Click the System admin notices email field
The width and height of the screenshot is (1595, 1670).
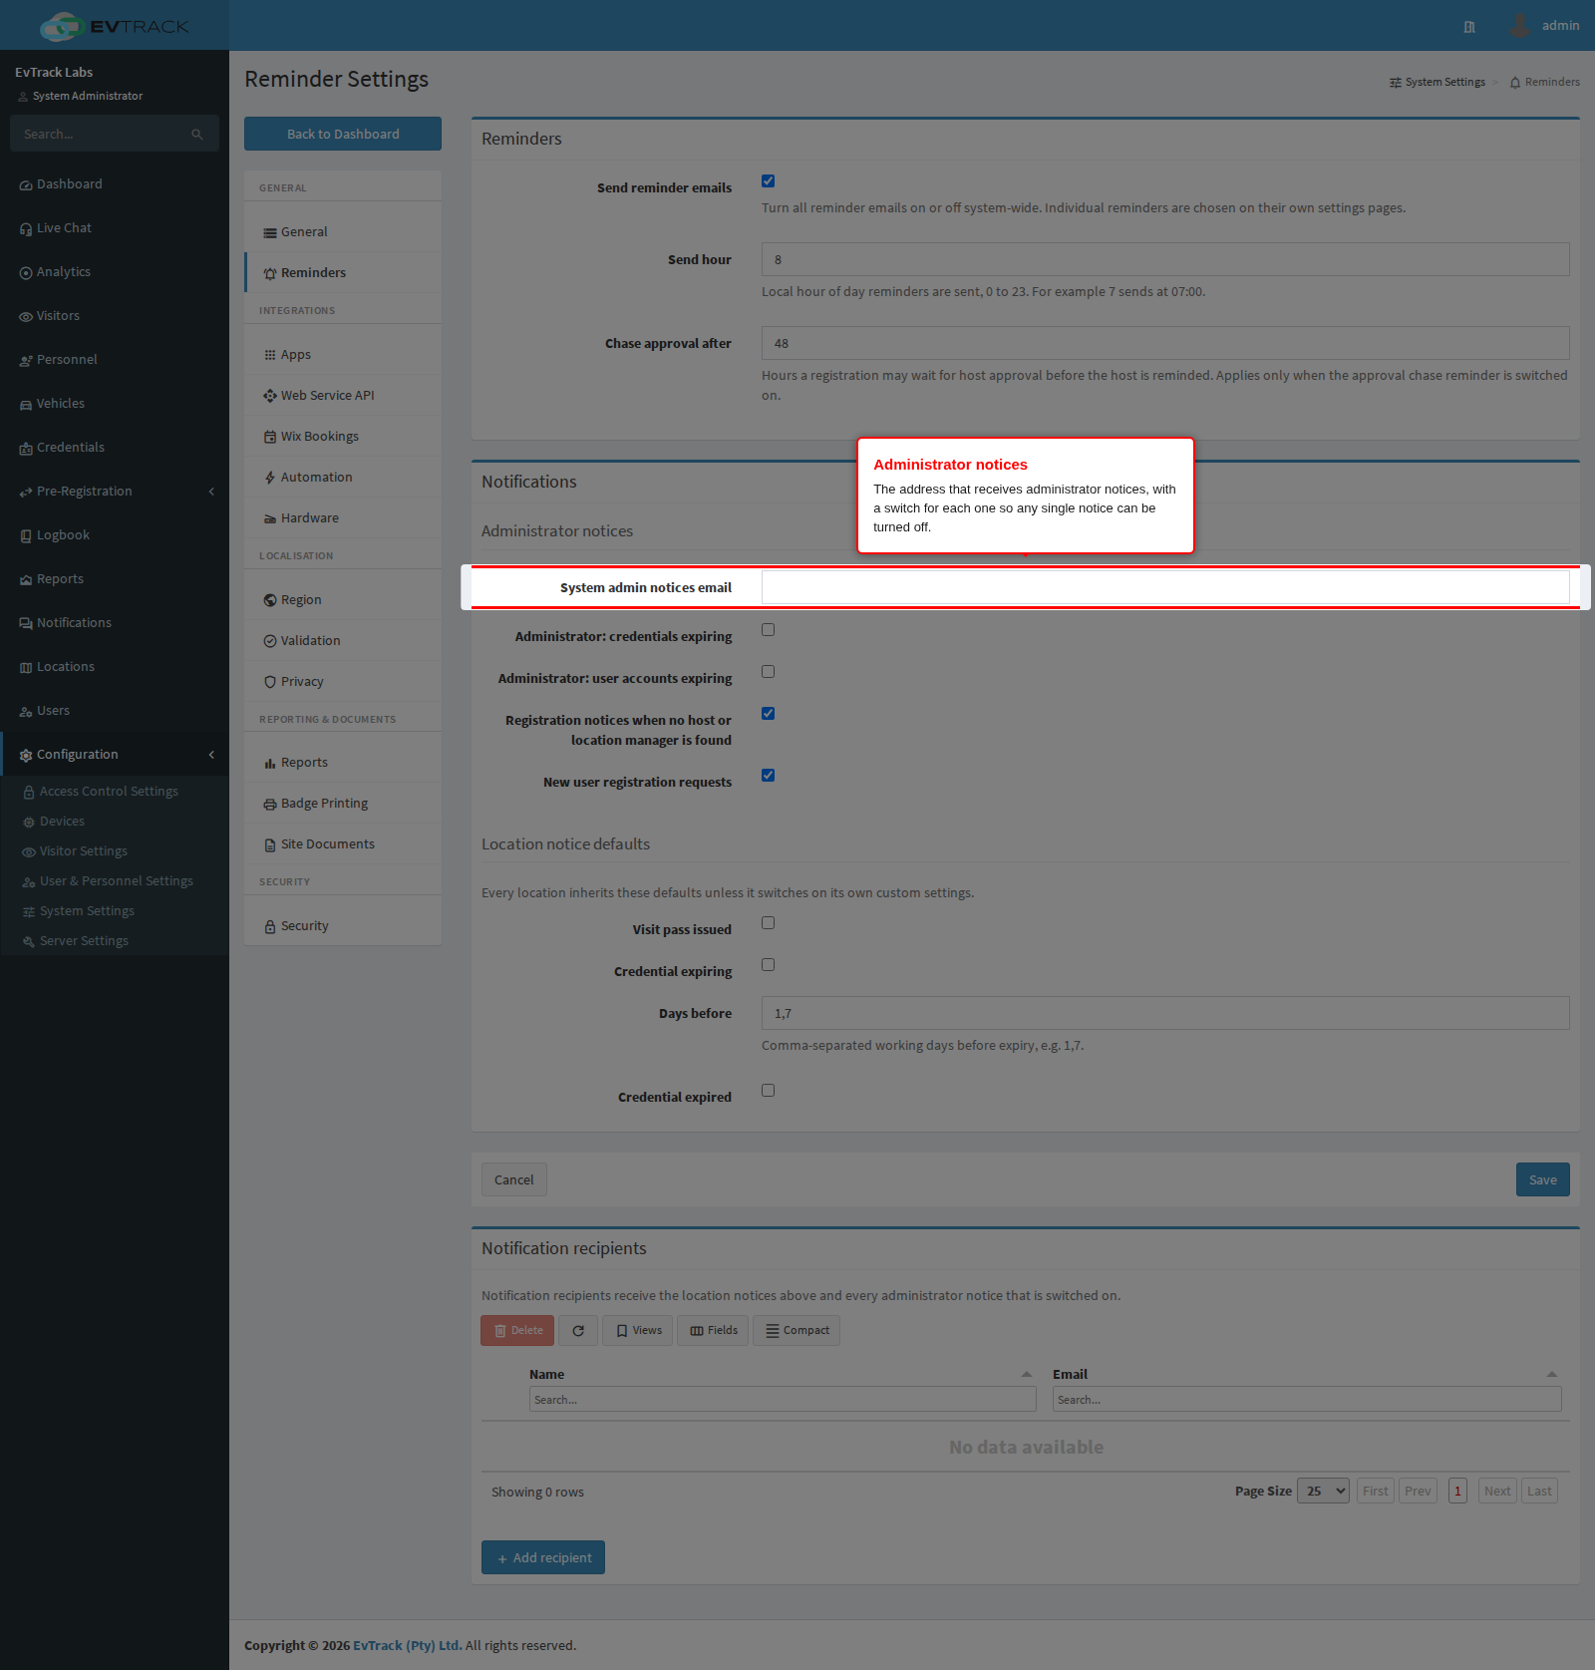click(1165, 587)
